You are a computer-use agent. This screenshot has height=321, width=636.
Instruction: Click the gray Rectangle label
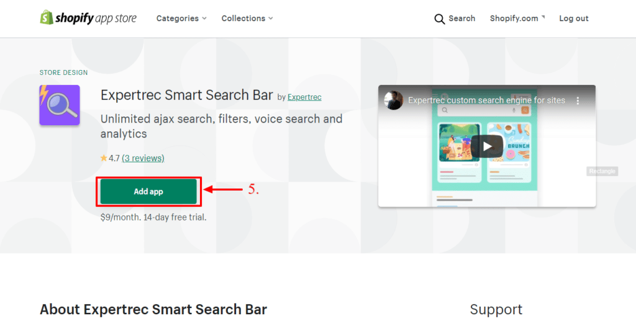602,171
